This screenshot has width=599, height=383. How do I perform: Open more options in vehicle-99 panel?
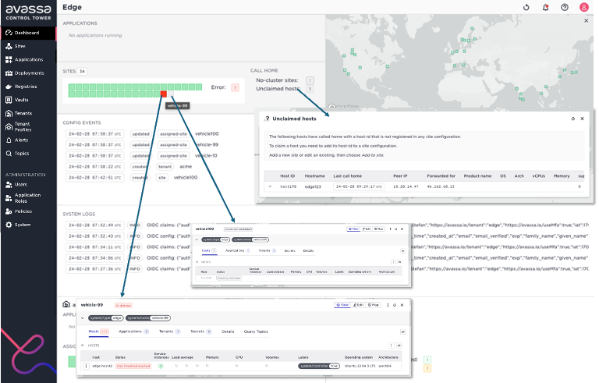[388, 305]
